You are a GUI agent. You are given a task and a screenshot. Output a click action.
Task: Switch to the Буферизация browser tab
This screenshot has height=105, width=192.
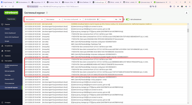point(161,2)
